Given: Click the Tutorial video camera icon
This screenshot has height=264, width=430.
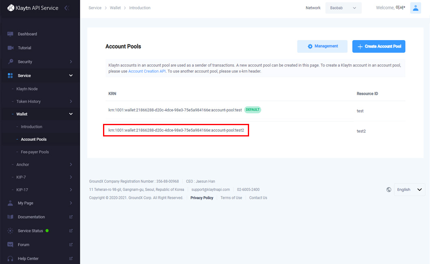Looking at the screenshot, I should [x=11, y=48].
